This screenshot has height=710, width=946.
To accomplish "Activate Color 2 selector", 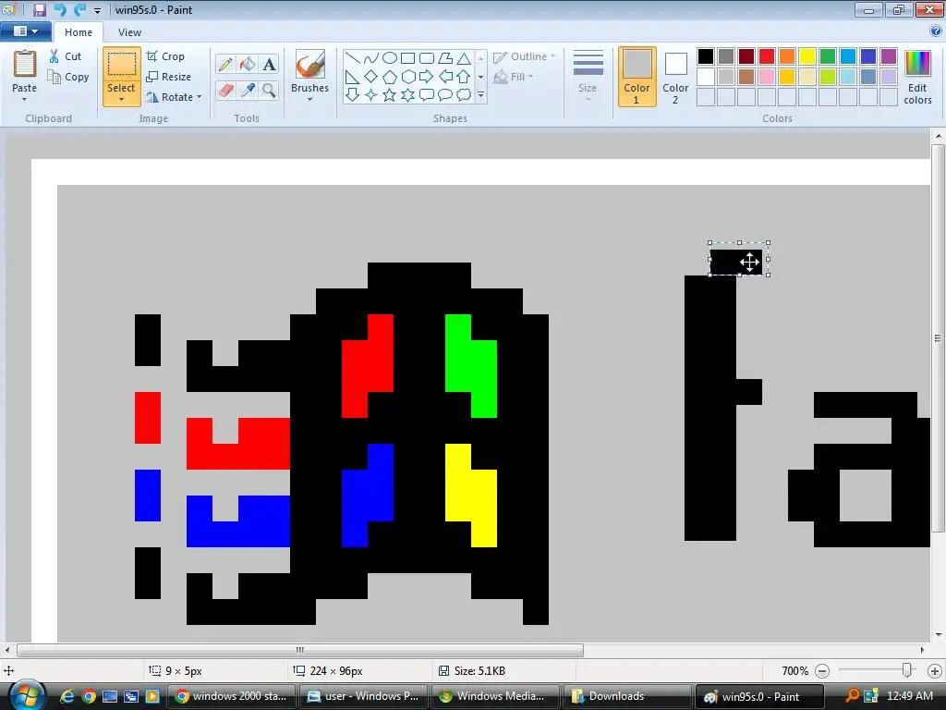I will (675, 77).
